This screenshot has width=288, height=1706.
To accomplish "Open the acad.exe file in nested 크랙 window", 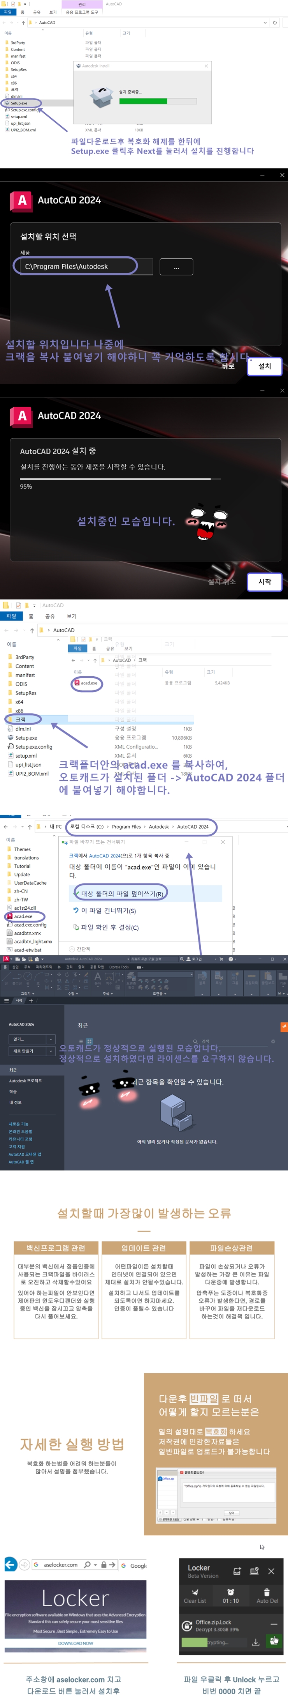I will click(86, 683).
